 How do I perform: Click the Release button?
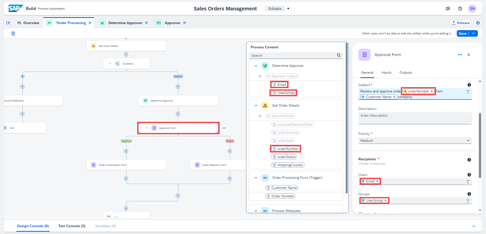point(461,23)
